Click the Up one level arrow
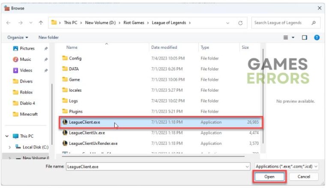 click(x=41, y=23)
